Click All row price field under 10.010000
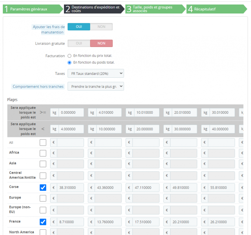Image resolution: width=251 pixels, height=235 pixels. tap(146, 143)
